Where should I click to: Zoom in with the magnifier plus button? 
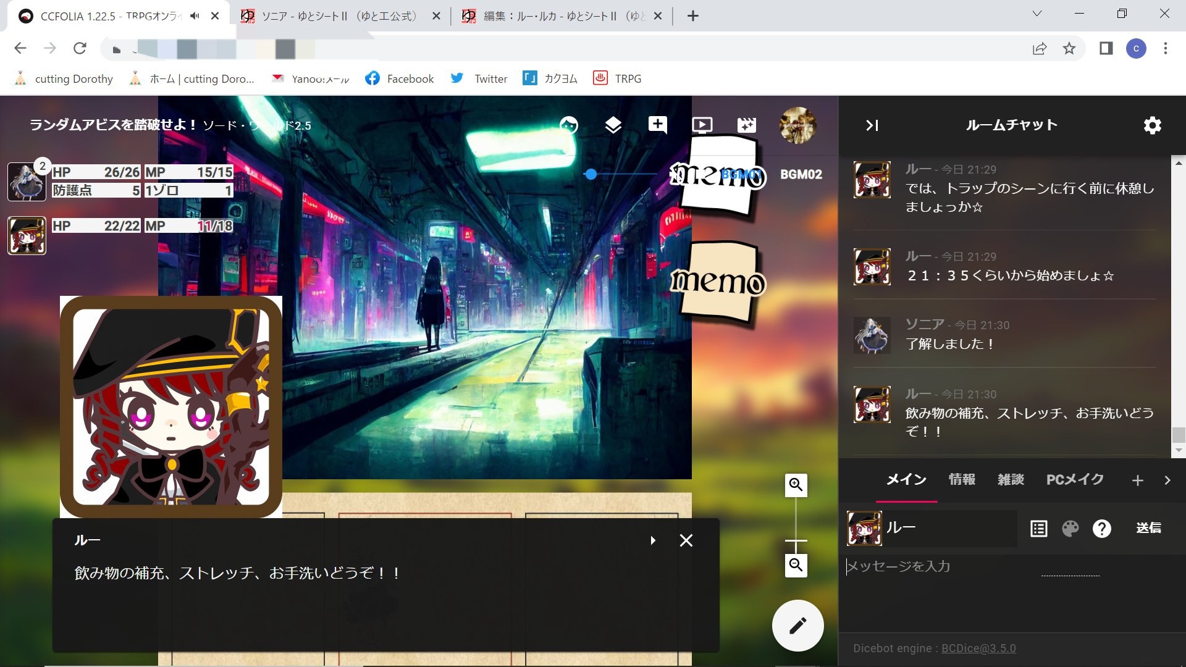(x=796, y=485)
